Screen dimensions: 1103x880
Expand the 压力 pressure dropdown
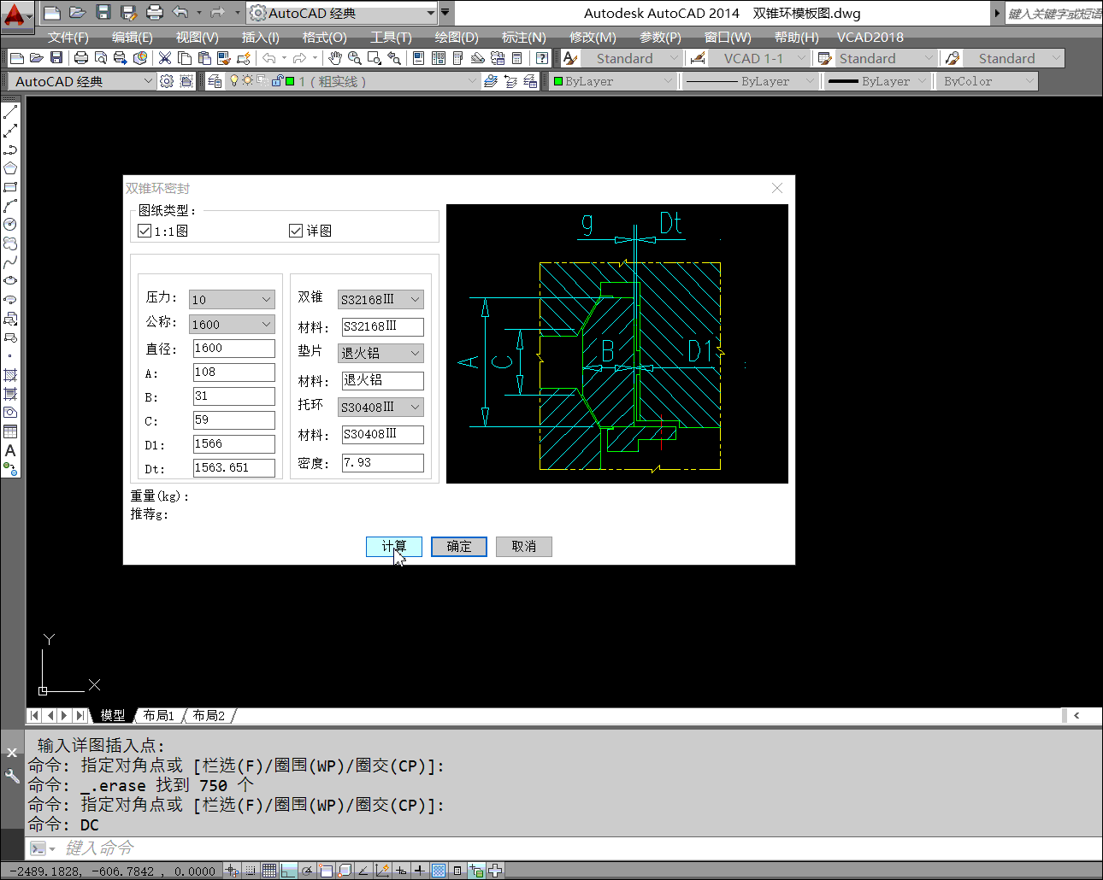pyautogui.click(x=266, y=300)
